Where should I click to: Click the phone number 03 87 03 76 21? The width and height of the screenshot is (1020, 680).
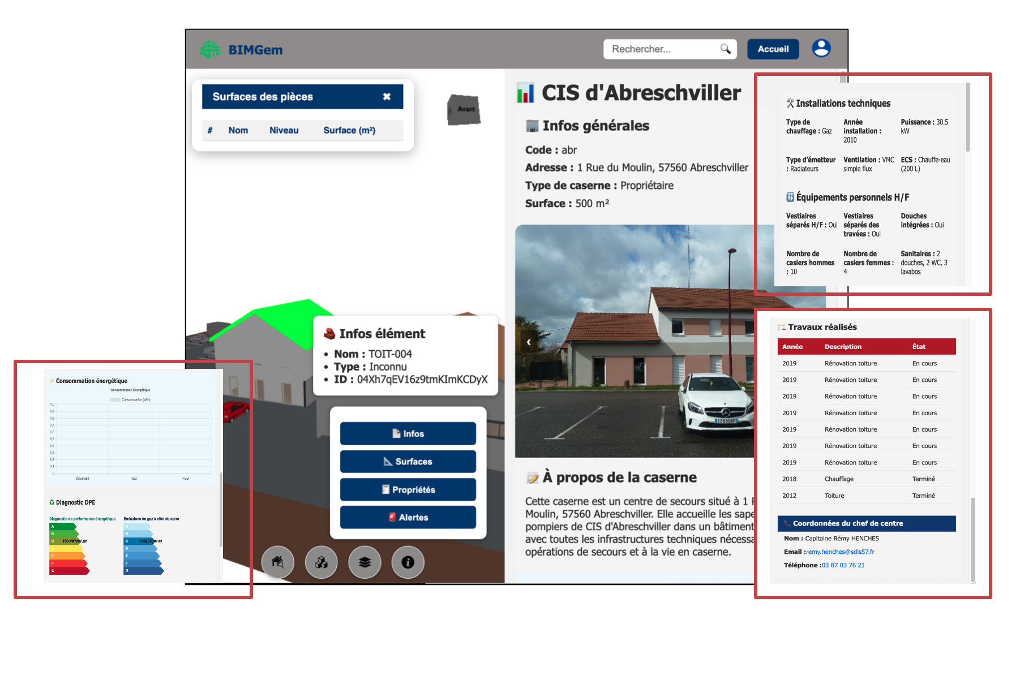point(843,565)
